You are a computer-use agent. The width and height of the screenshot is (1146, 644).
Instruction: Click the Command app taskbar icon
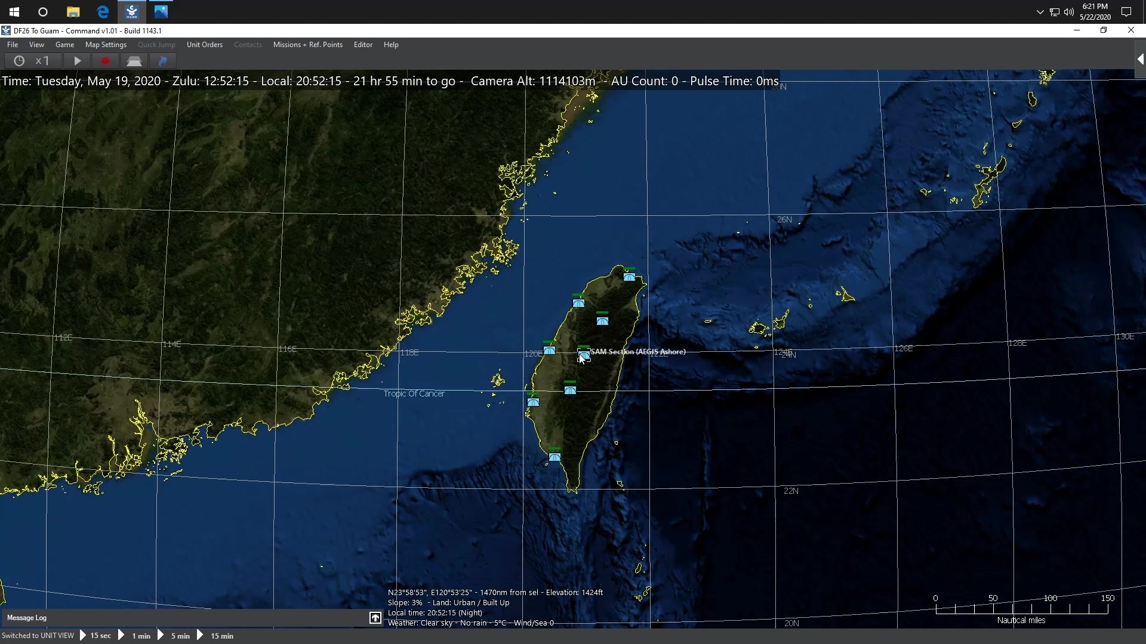132,12
